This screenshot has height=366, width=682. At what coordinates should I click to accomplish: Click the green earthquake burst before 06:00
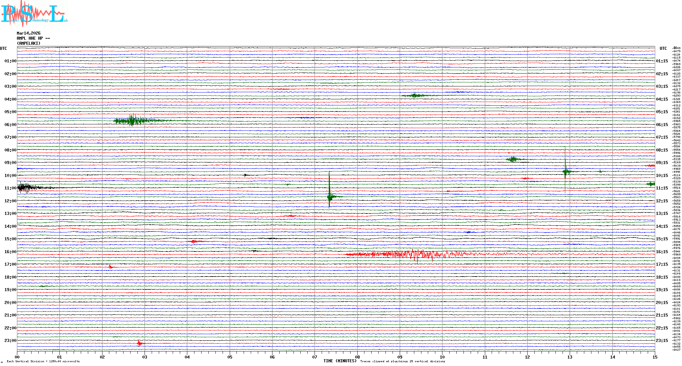(132, 120)
